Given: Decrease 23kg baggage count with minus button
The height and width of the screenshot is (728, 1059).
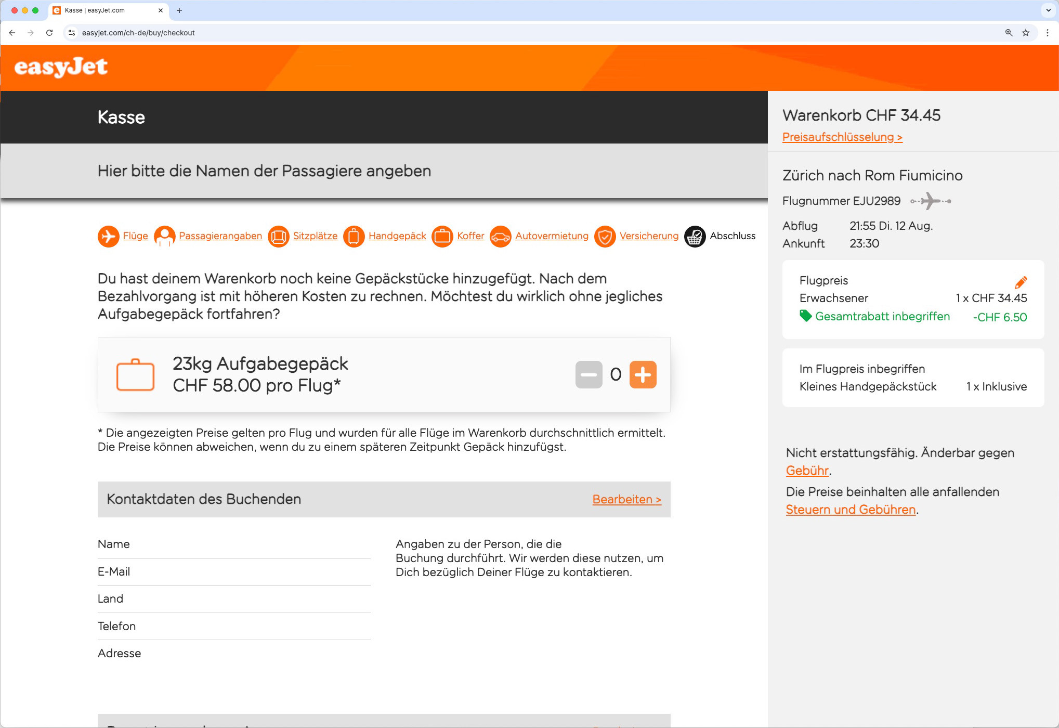Looking at the screenshot, I should (x=589, y=374).
